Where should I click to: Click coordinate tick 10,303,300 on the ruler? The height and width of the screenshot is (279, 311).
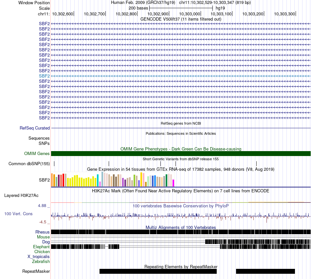click(x=284, y=14)
